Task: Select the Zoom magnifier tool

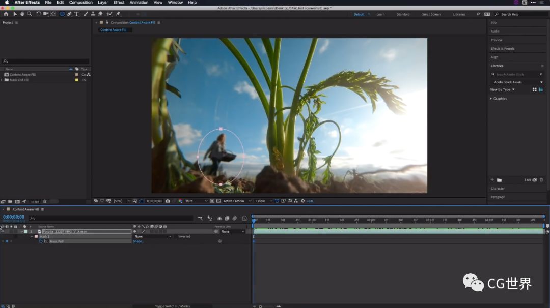Action: (30, 14)
